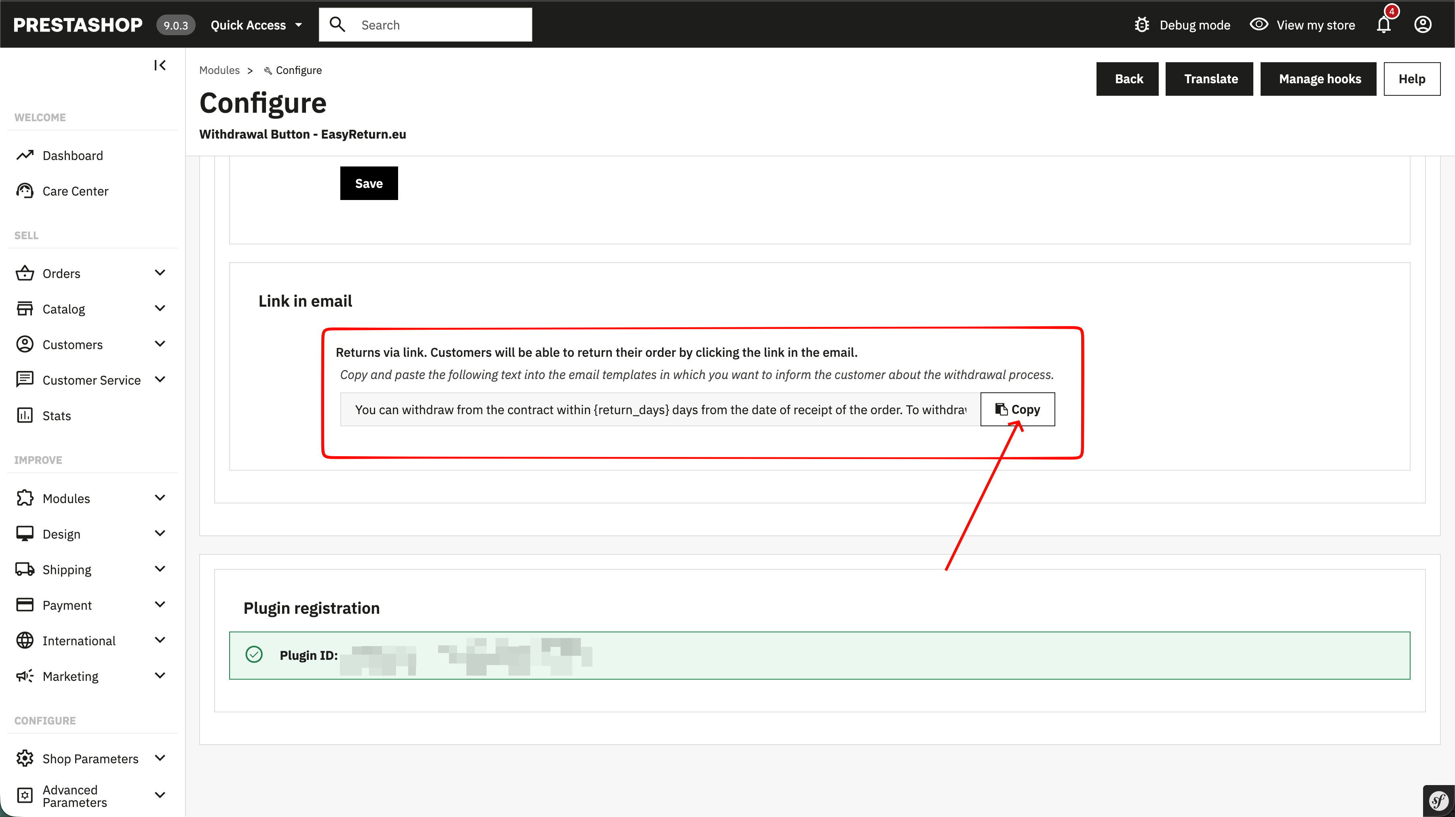Screen dimensions: 1455x817
Task: Click the Shipping truck icon
Action: pyautogui.click(x=25, y=569)
